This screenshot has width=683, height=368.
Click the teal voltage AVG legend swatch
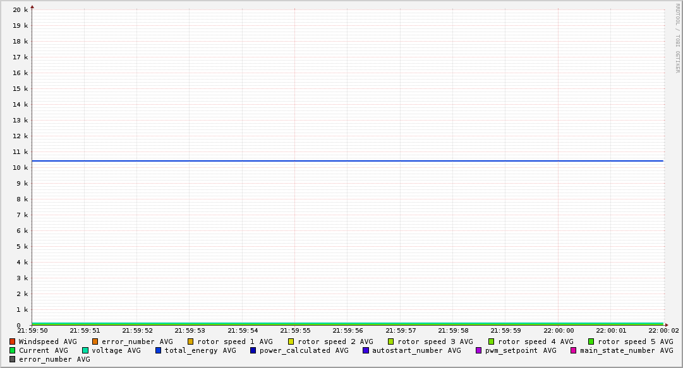coord(85,350)
